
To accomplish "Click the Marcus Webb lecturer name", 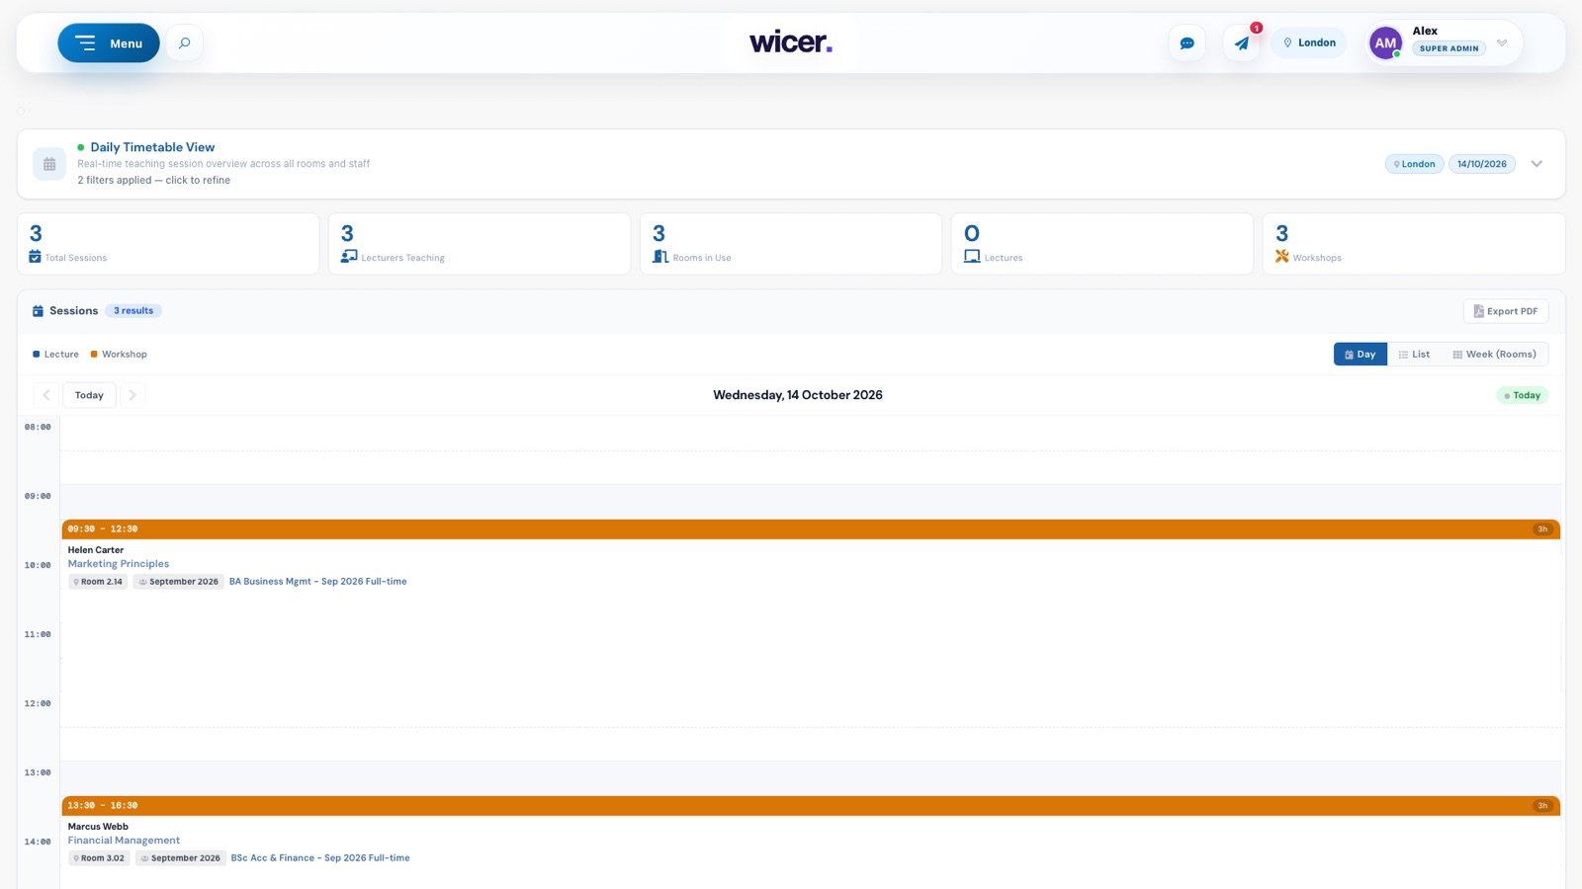I will point(98,827).
